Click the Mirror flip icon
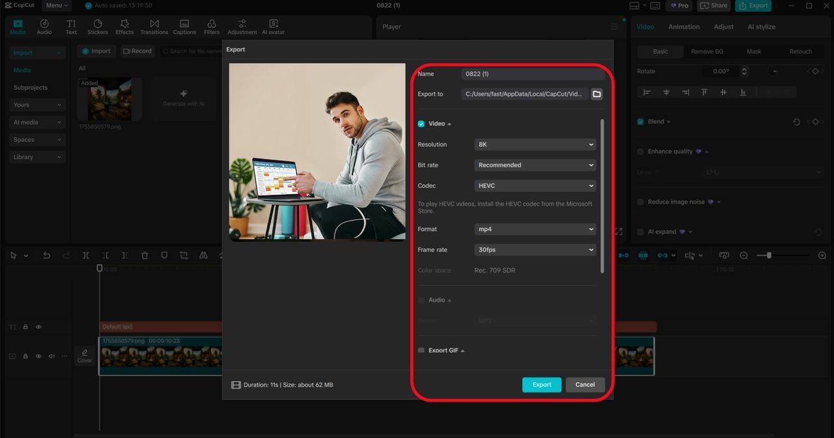Viewport: 834px width, 438px height. pyautogui.click(x=203, y=256)
